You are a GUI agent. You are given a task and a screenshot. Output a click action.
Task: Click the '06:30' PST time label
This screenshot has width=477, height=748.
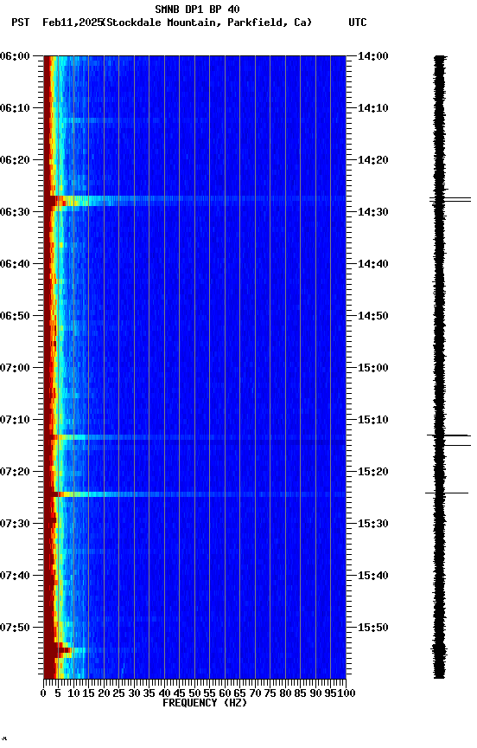coord(15,212)
